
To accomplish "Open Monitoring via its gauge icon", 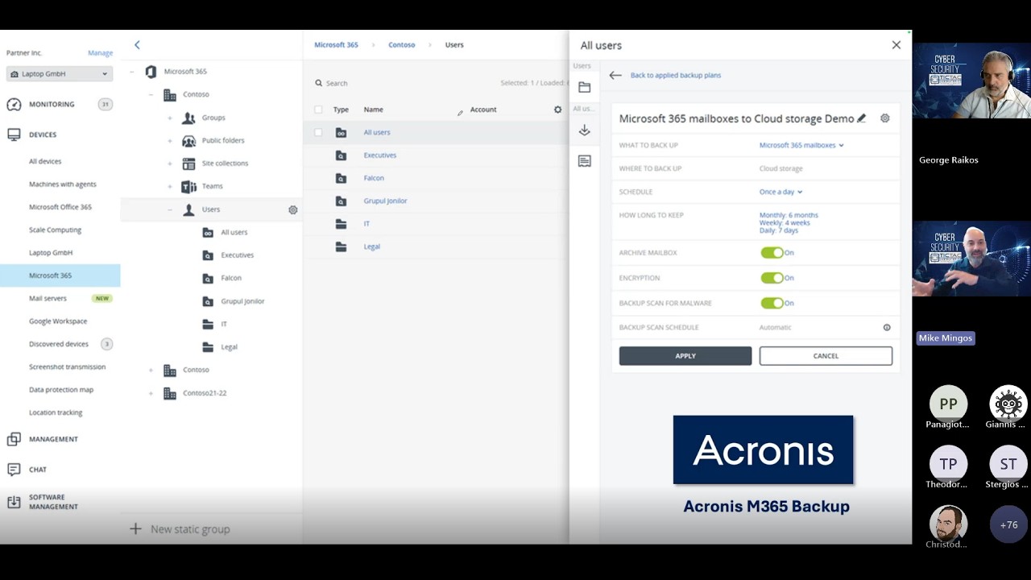I will point(14,104).
